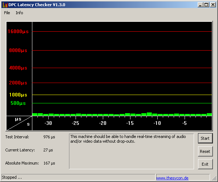Open the Info menu
218x182 pixels.
(19, 13)
